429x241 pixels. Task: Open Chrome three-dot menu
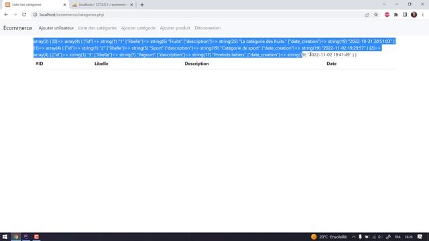pyautogui.click(x=423, y=15)
